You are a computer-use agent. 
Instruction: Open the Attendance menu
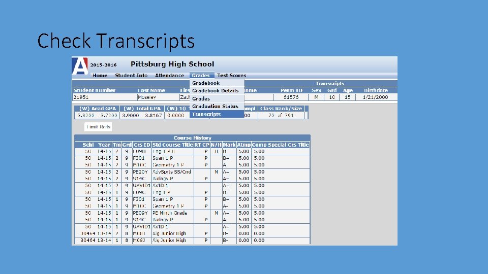(169, 76)
